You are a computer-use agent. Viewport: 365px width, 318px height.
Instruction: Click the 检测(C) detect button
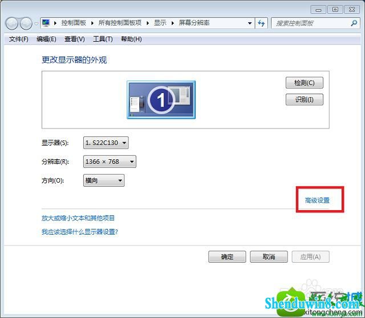click(304, 83)
